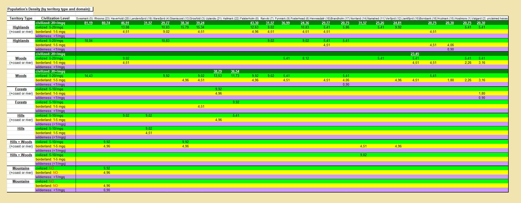Image resolution: width=521 pixels, height=203 pixels.
Task: Click the 36,54 value under Hallmark
Action: [235, 71]
